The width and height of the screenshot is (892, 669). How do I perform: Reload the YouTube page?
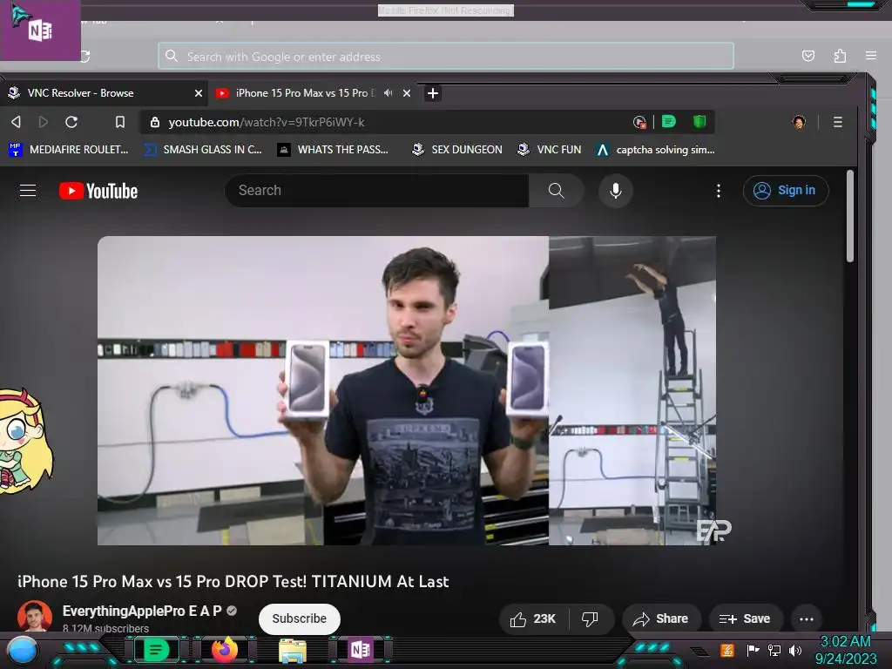[x=71, y=122]
